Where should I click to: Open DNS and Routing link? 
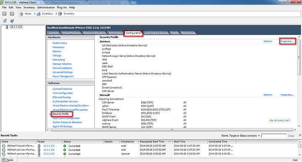click(62, 97)
